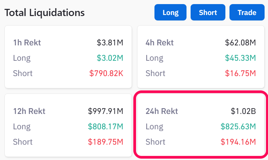The image size is (268, 160).
Task: Click 12h Short value $189.75M
Action: click(105, 142)
